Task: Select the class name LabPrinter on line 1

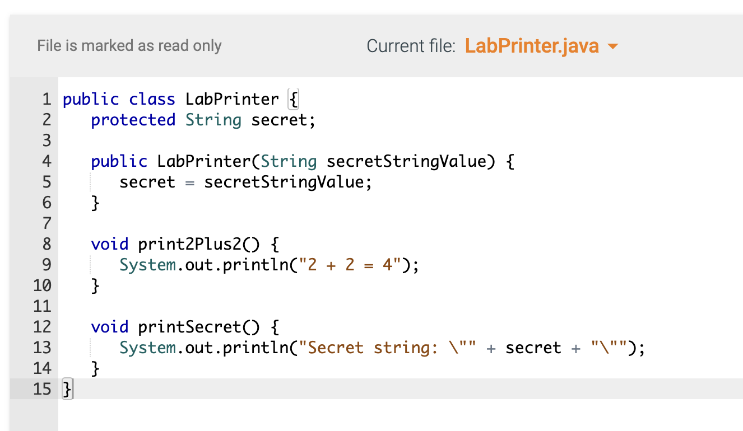Action: (x=232, y=99)
